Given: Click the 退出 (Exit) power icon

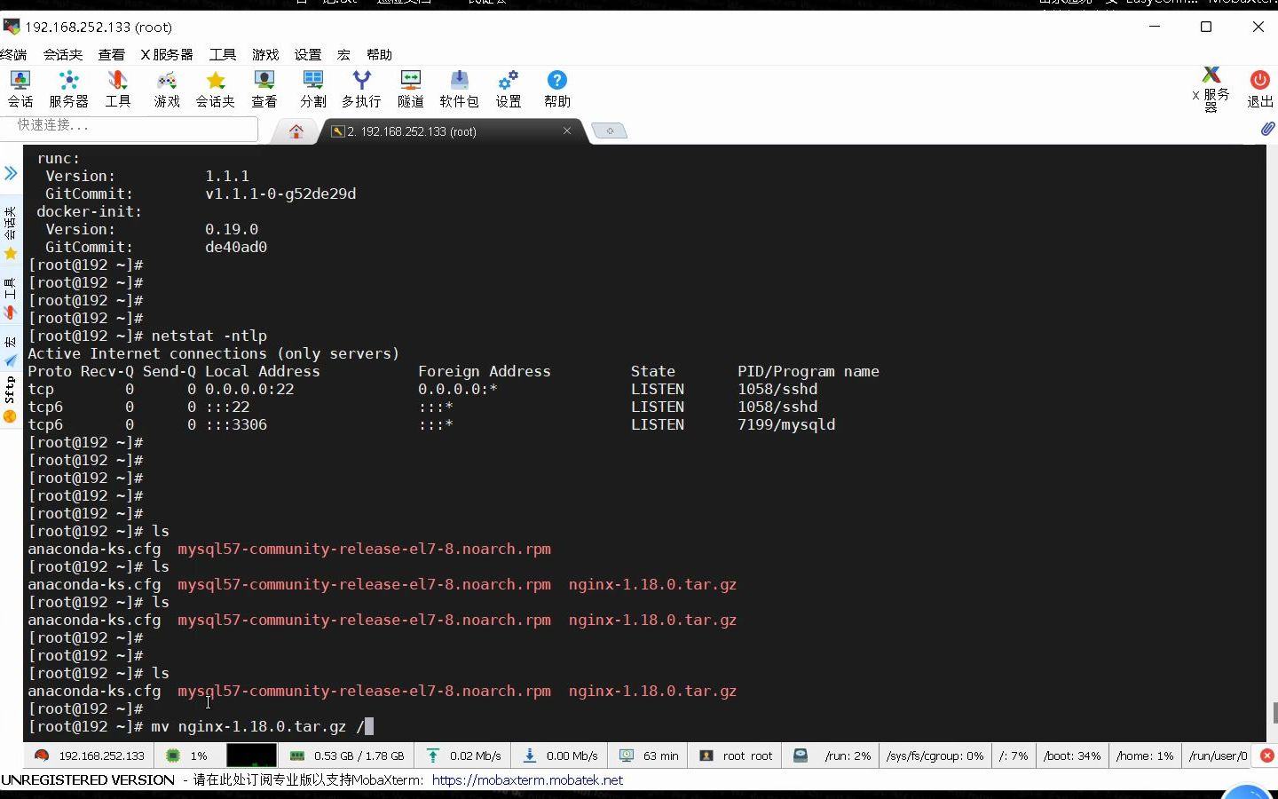Looking at the screenshot, I should point(1259,90).
